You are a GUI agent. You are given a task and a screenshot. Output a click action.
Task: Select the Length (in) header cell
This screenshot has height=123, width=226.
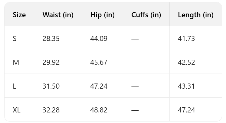(195, 15)
